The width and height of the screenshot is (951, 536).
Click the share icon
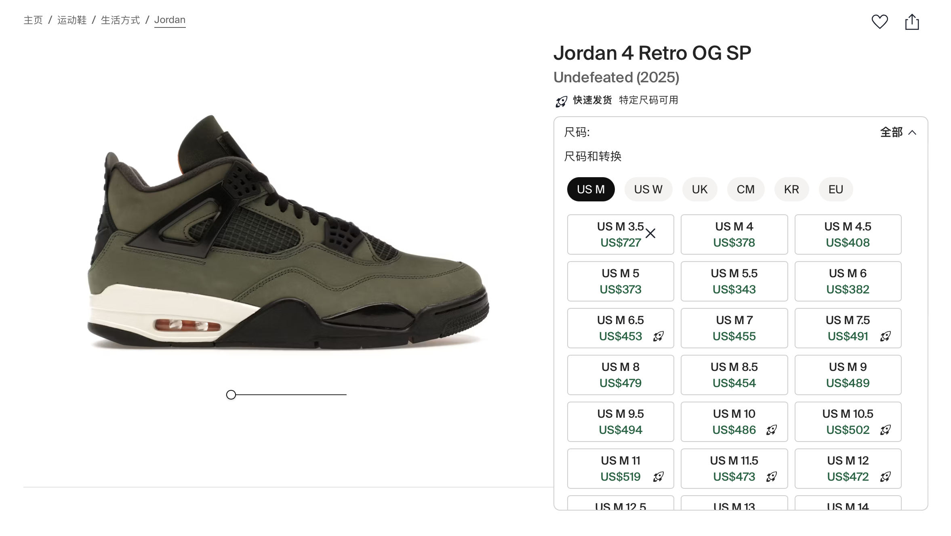(912, 22)
